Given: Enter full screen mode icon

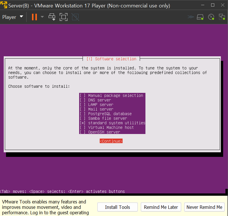Looking at the screenshot, I should pyautogui.click(x=63, y=17).
